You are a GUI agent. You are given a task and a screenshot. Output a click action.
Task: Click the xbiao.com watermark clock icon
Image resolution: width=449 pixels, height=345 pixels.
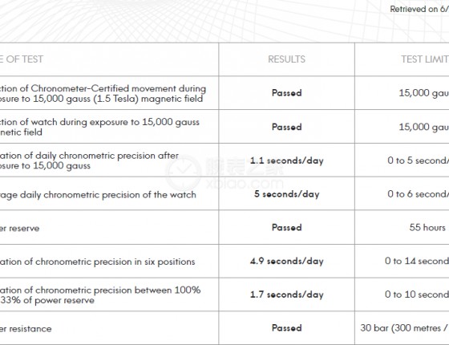point(184,172)
